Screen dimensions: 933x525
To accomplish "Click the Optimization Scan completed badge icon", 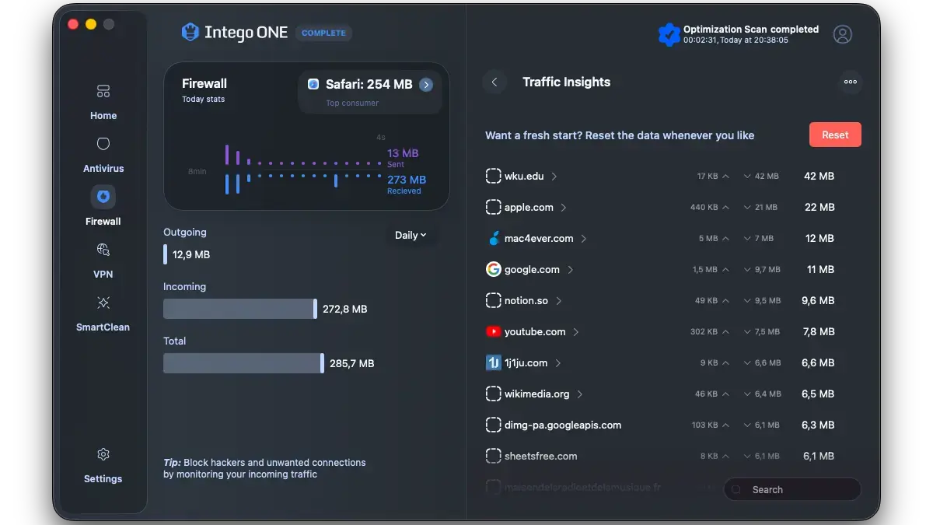I will pos(669,34).
